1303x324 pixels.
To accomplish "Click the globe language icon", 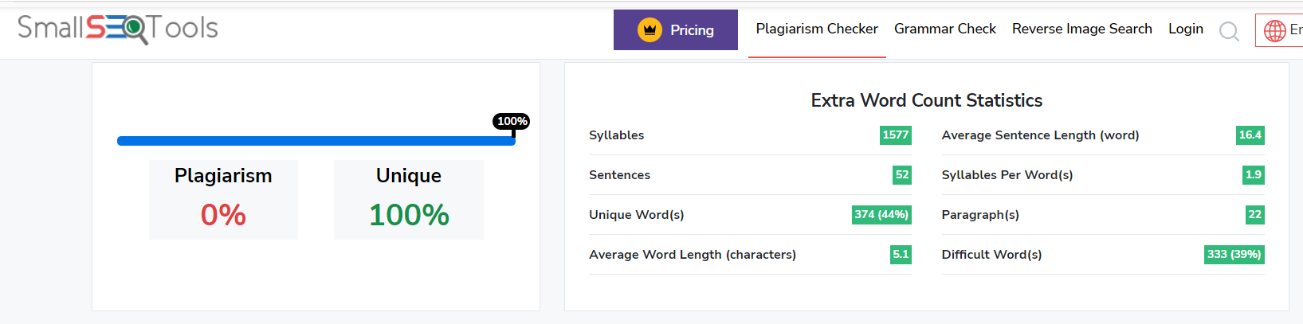I will (x=1275, y=30).
